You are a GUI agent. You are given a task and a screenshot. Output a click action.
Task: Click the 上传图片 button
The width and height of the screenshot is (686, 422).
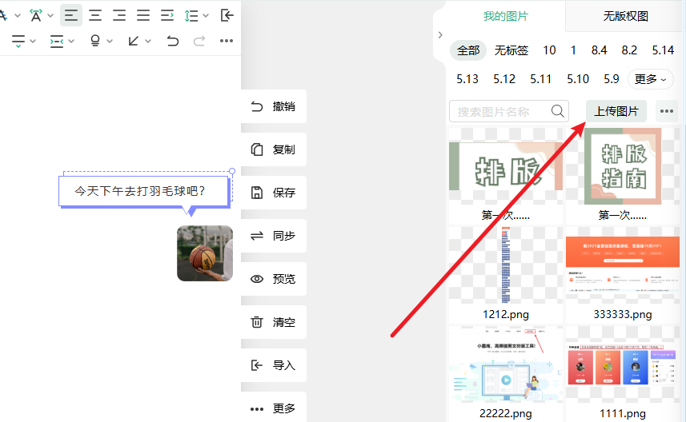(x=616, y=111)
